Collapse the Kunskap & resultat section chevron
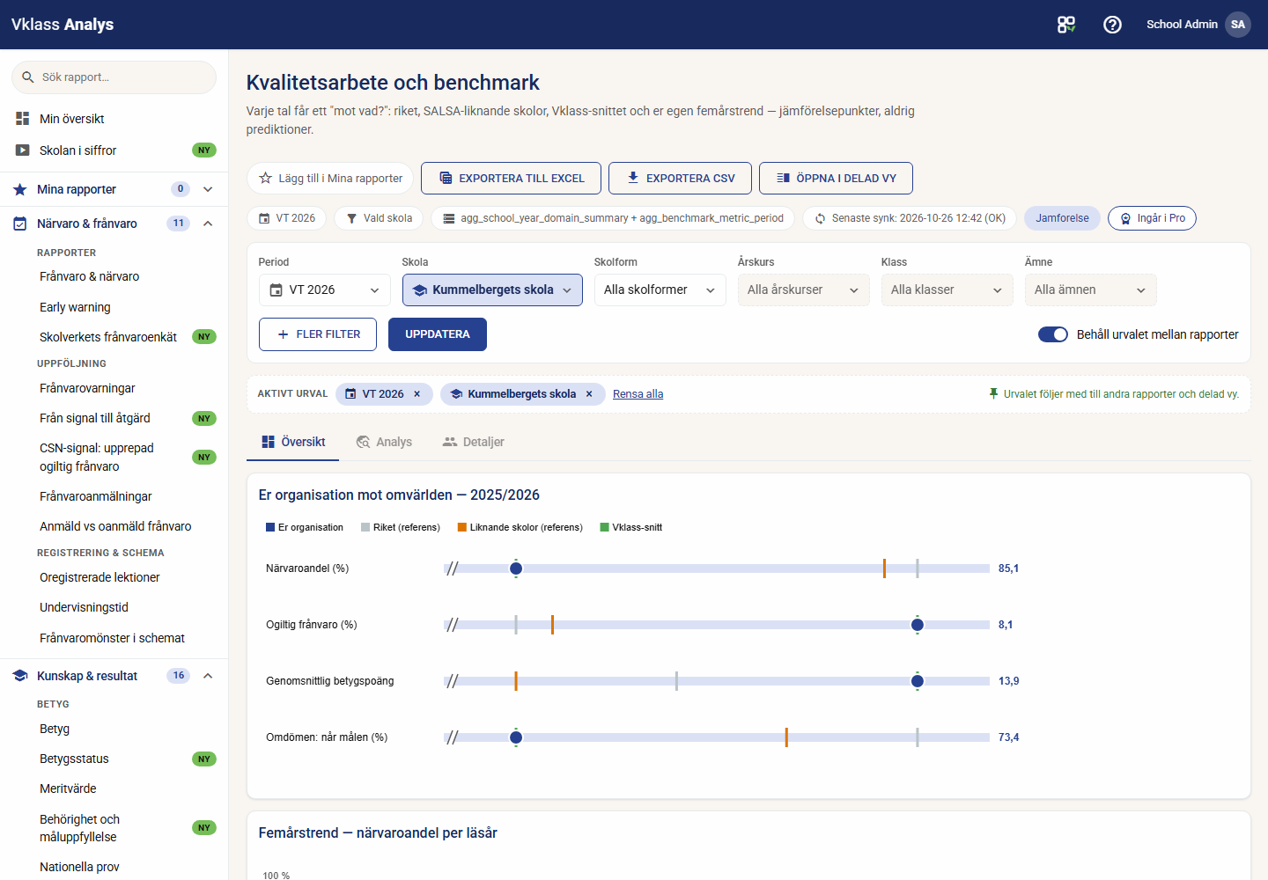Image resolution: width=1268 pixels, height=880 pixels. [208, 676]
